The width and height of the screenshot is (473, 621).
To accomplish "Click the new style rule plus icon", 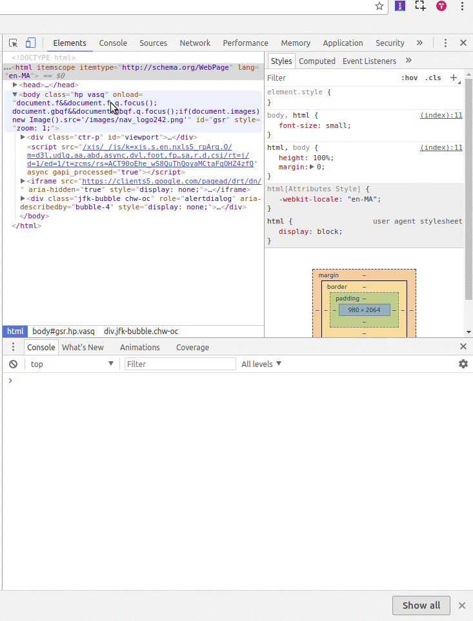I will 454,78.
